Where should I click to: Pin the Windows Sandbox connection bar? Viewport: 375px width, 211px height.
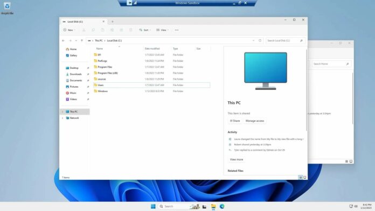(x=129, y=3)
